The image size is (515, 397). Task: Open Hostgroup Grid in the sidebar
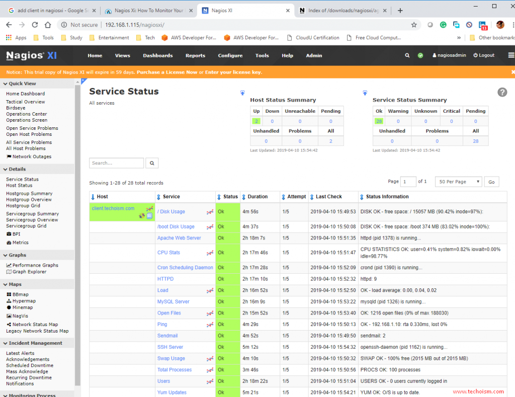(x=23, y=206)
